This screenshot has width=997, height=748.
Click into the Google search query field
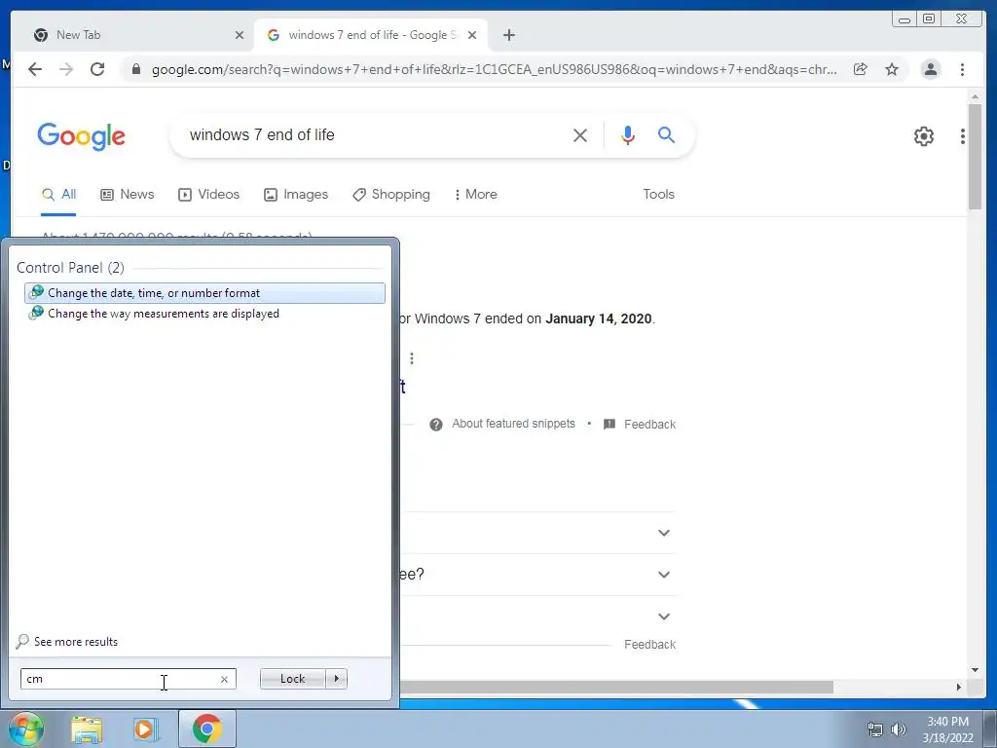point(375,134)
